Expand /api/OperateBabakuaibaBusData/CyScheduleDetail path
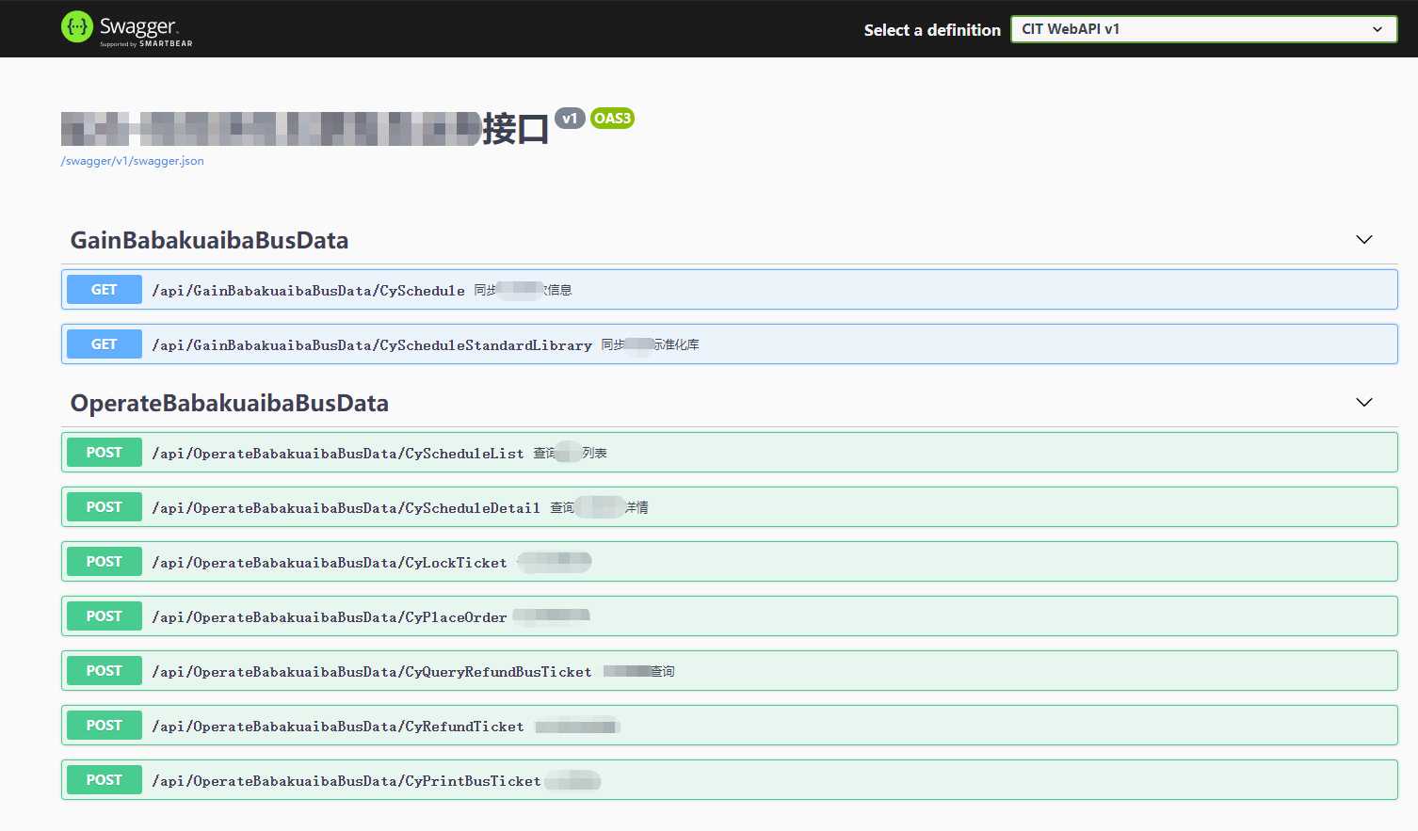This screenshot has width=1418, height=831. 346,508
